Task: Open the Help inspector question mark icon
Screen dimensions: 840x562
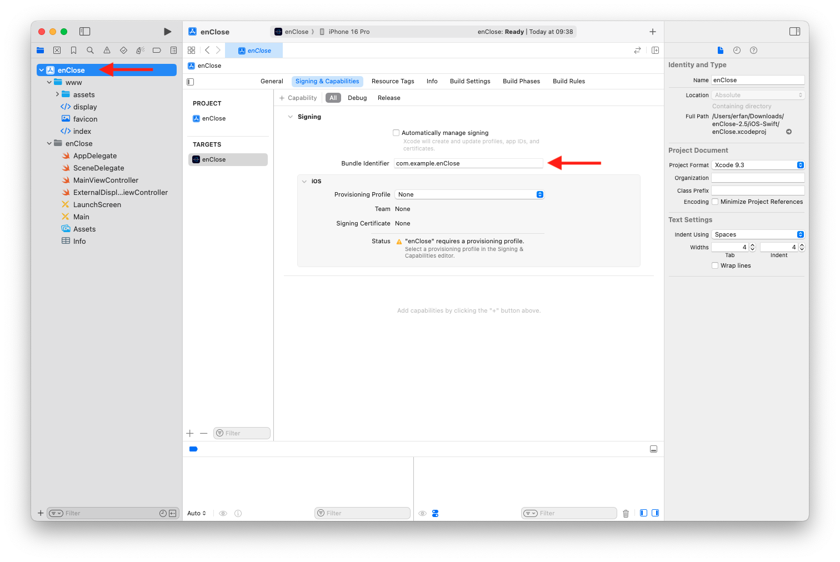Action: (753, 50)
